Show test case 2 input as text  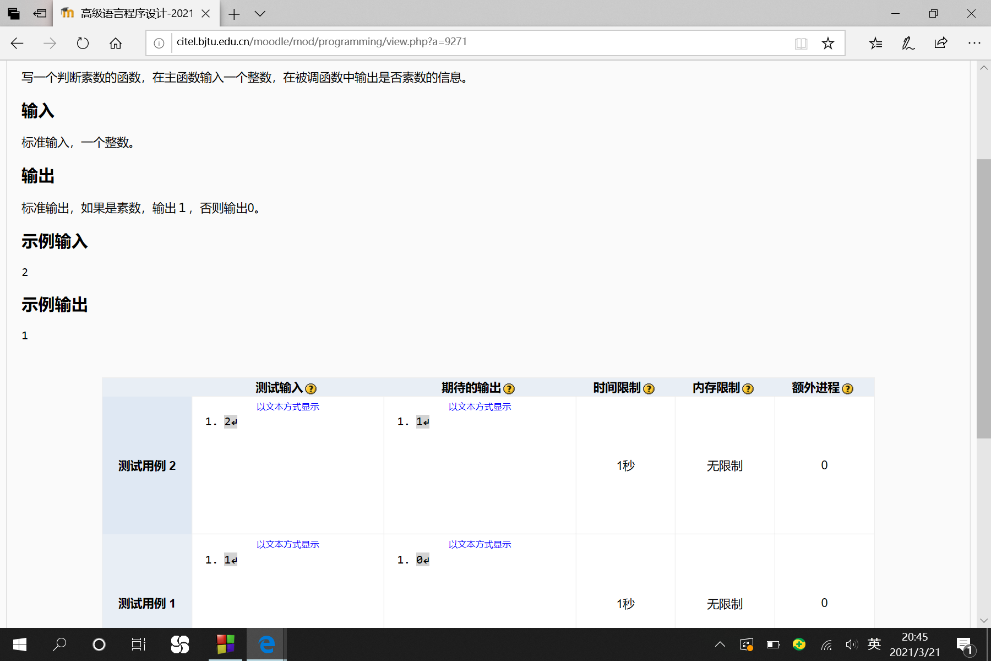[x=287, y=407]
